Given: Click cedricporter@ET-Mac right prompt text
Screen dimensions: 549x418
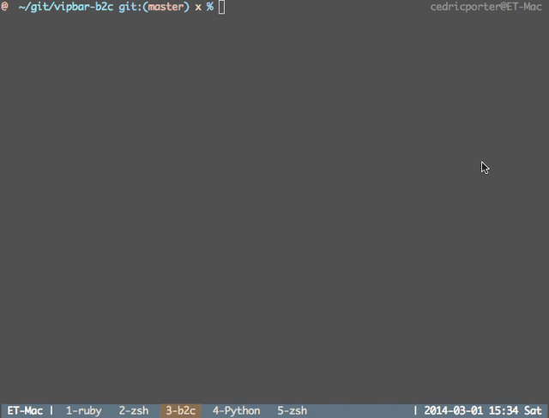Looking at the screenshot, I should (x=486, y=7).
